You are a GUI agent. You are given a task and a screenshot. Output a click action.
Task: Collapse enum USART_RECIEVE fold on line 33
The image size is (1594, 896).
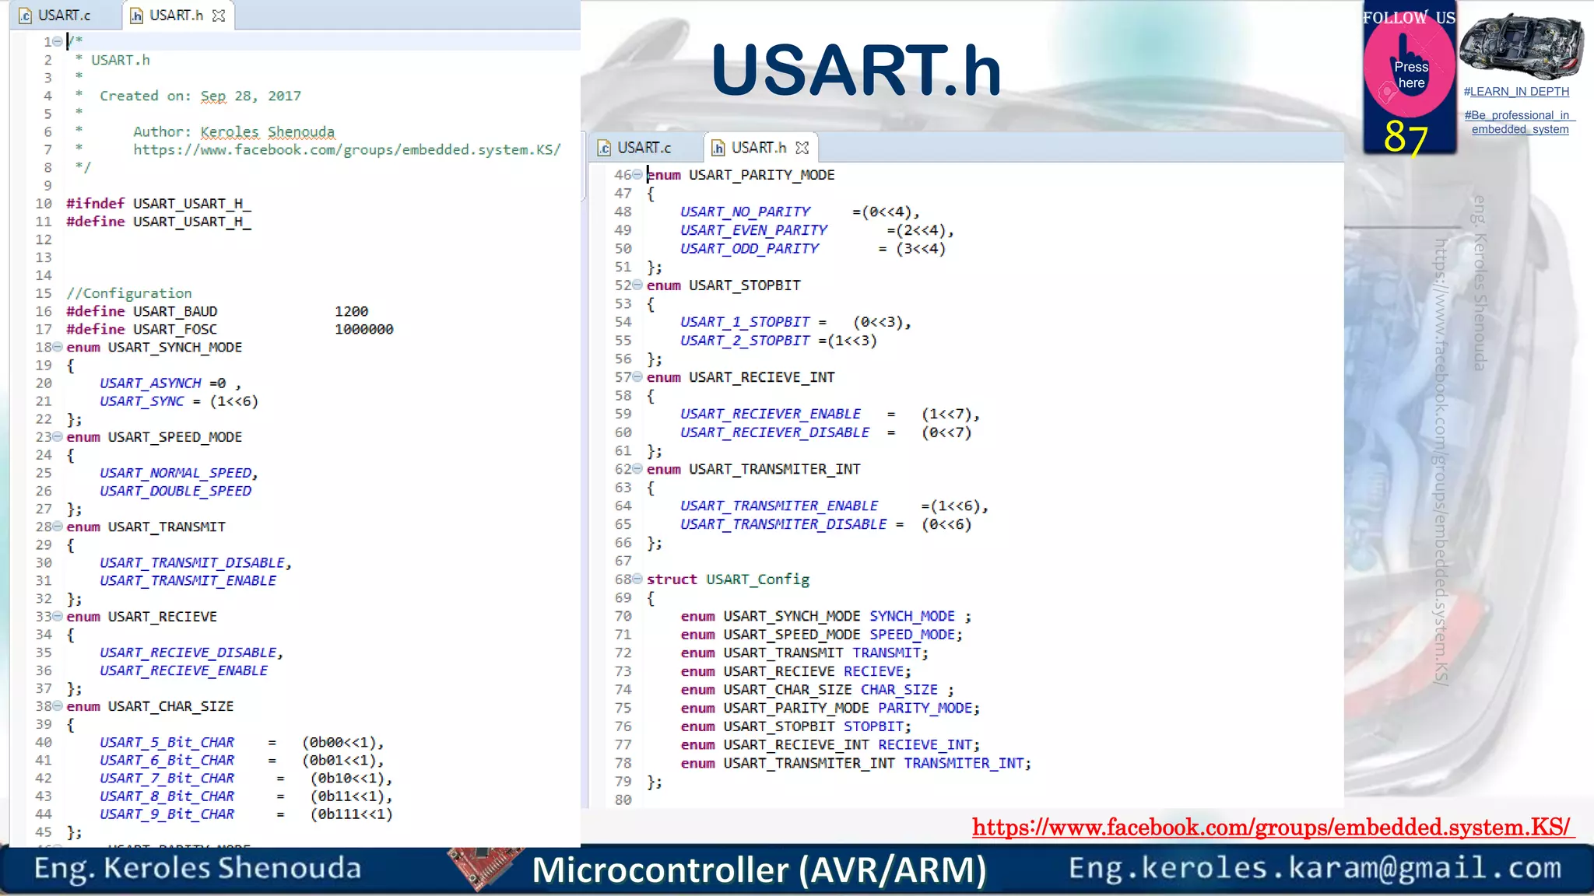pos(58,616)
